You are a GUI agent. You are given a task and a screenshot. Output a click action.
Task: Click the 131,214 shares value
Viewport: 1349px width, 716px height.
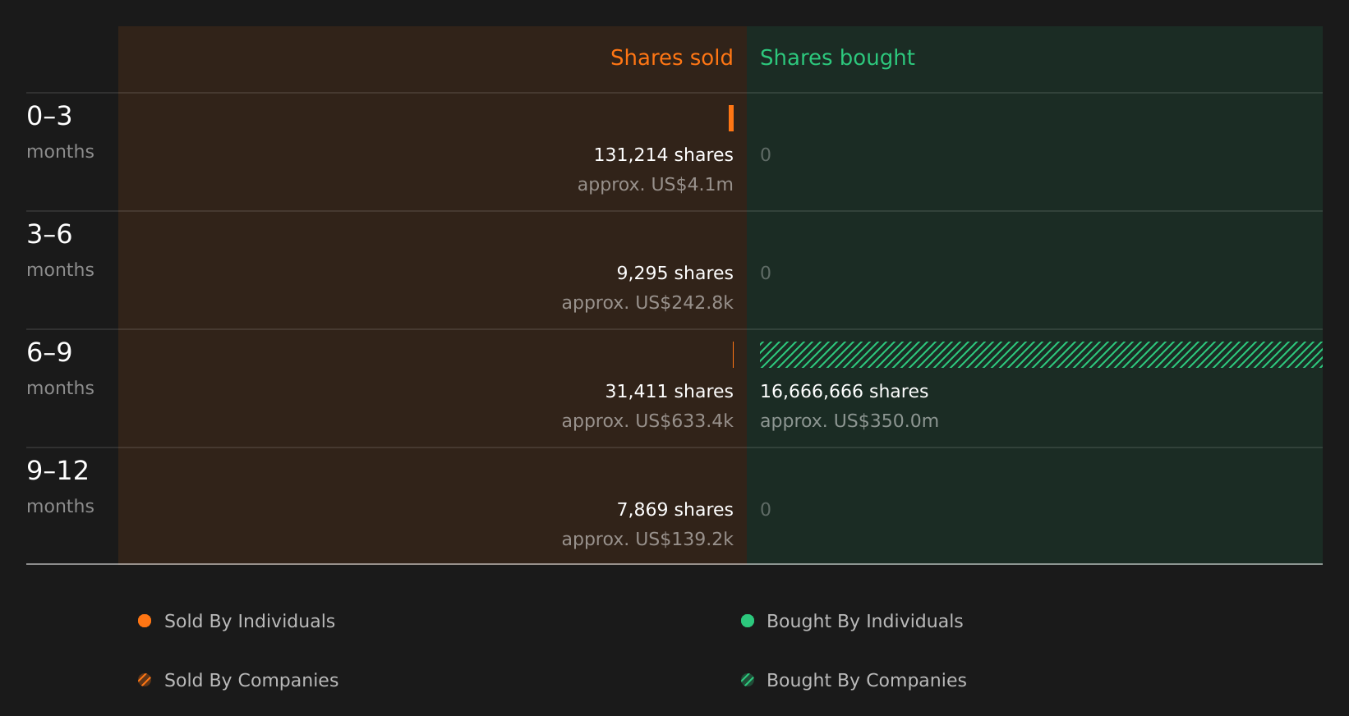coord(663,154)
